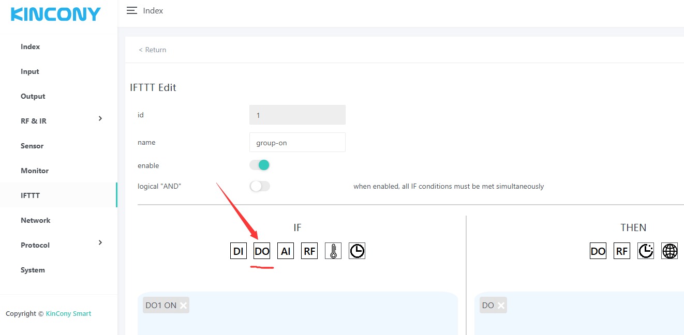The height and width of the screenshot is (335, 684).
Task: Click the Return link
Action: tap(153, 50)
